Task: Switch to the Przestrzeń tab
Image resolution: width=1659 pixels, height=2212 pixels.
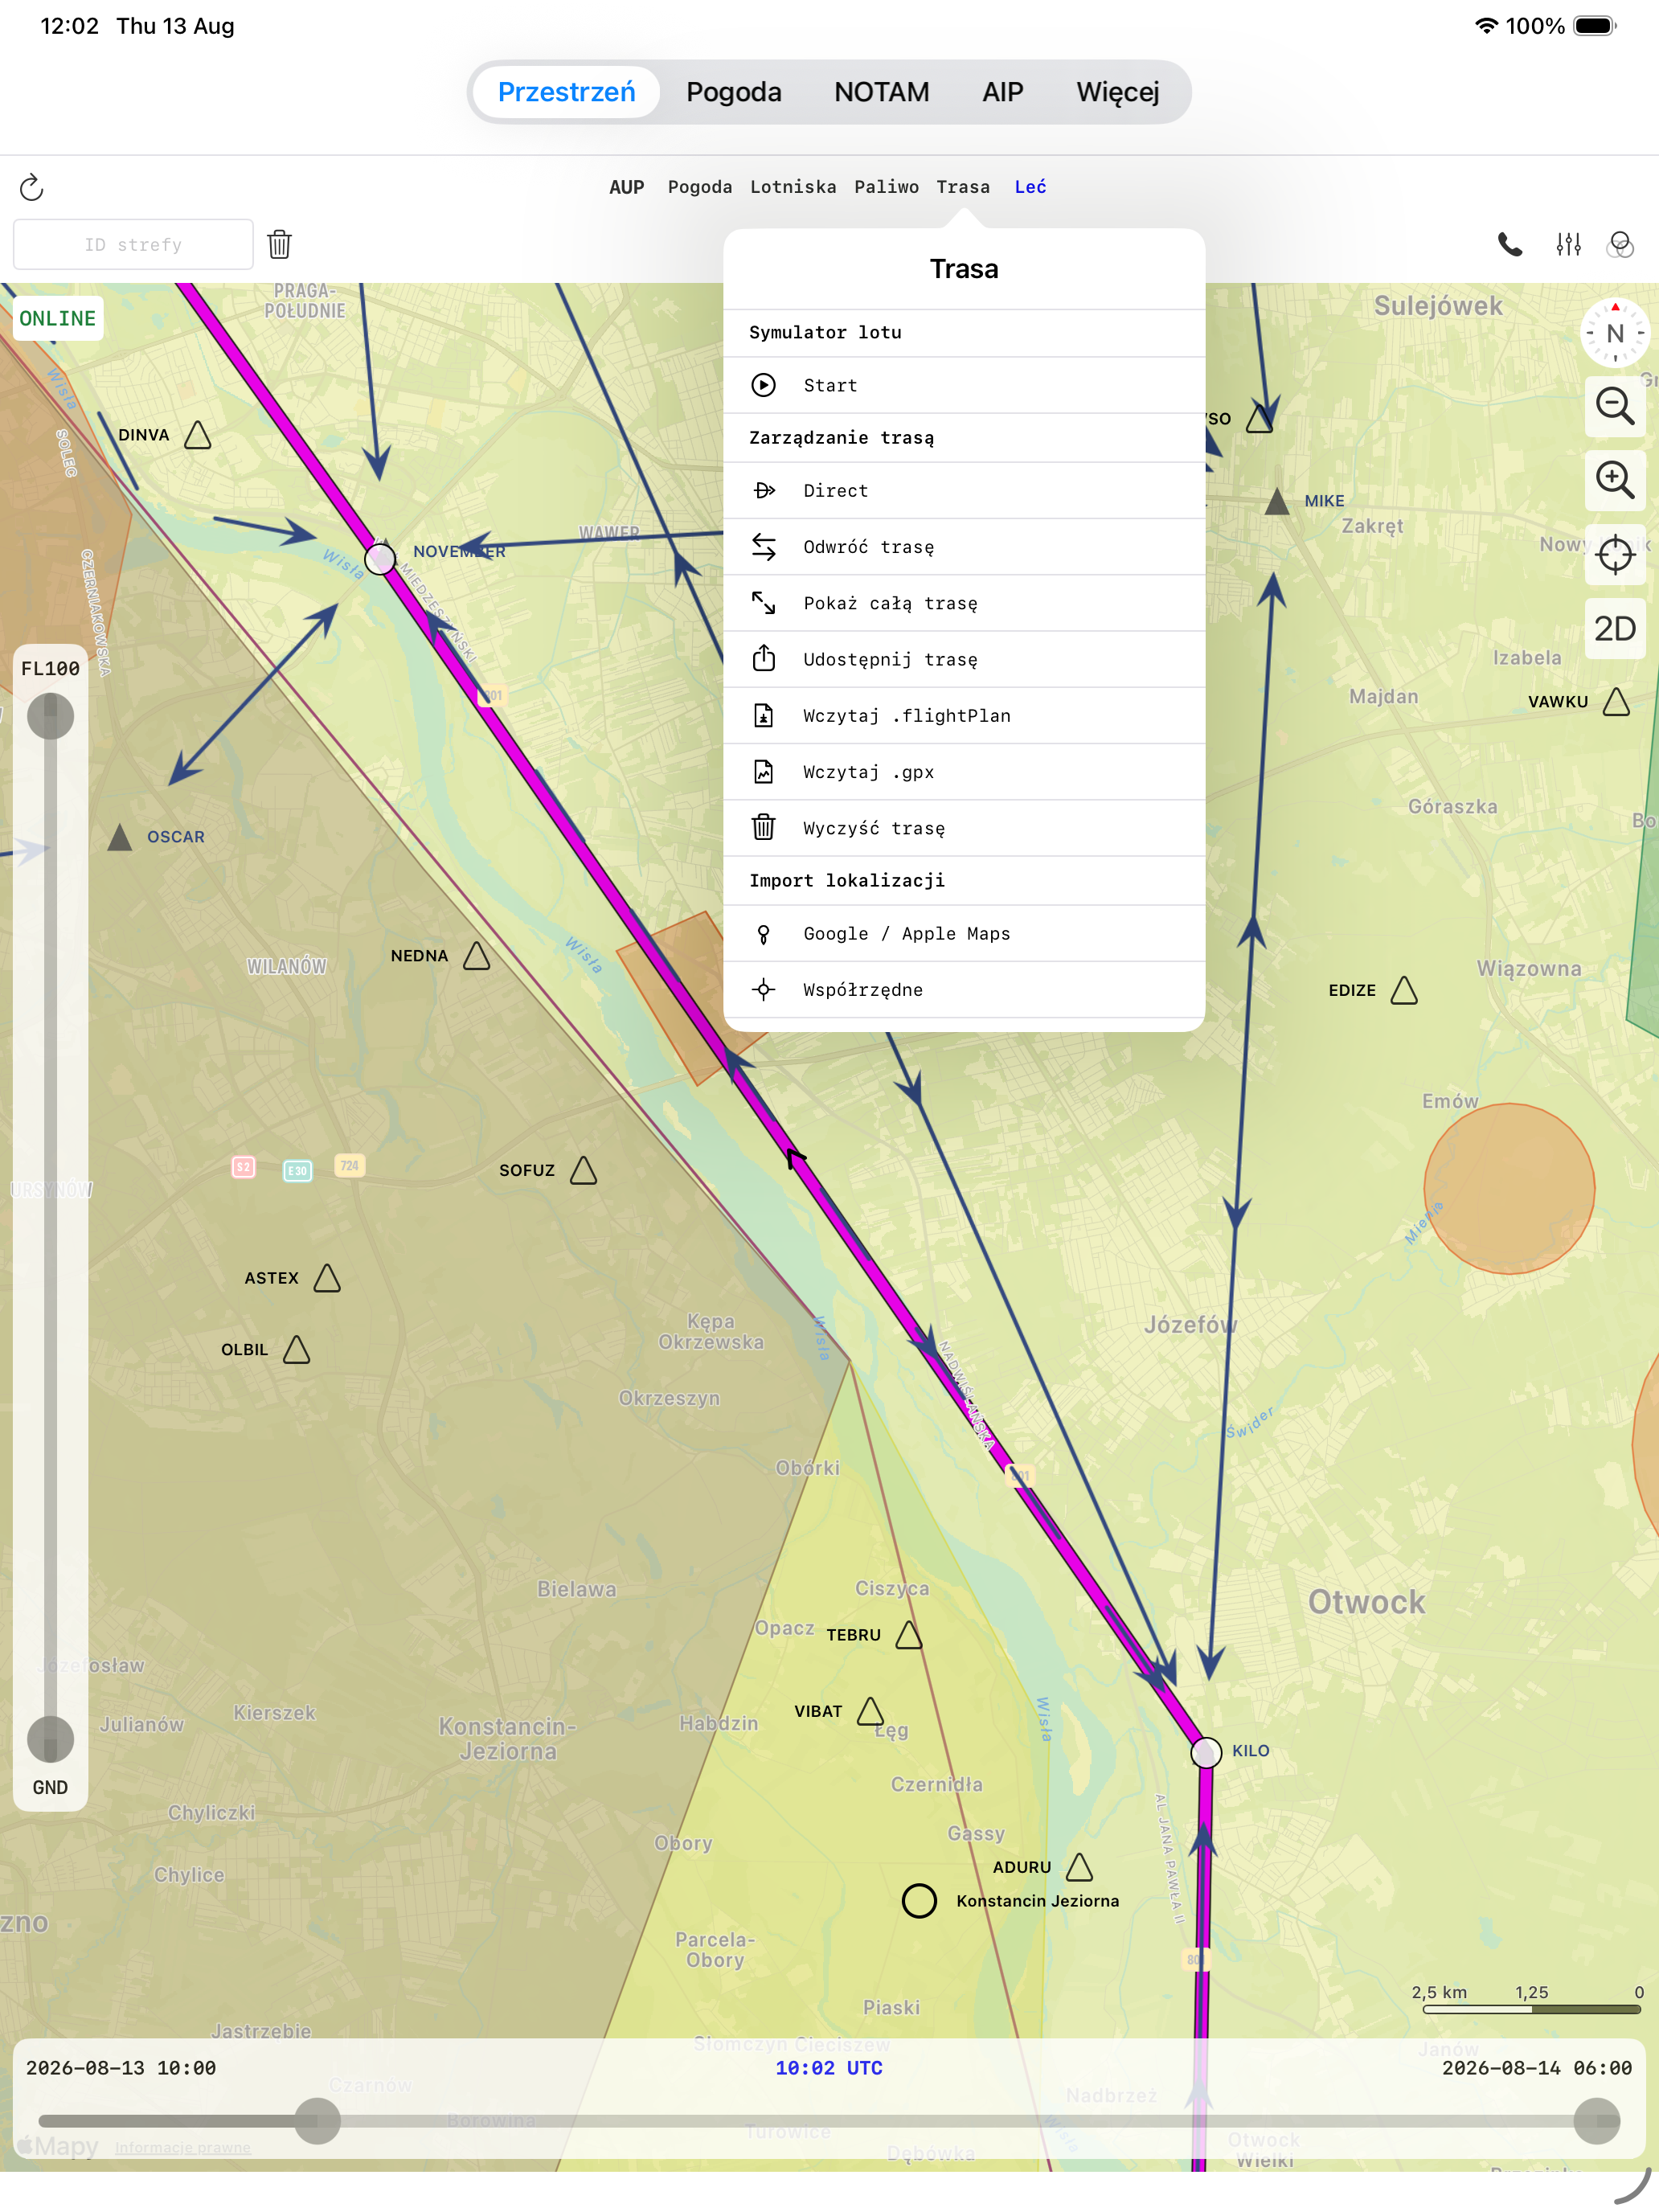Action: (566, 92)
